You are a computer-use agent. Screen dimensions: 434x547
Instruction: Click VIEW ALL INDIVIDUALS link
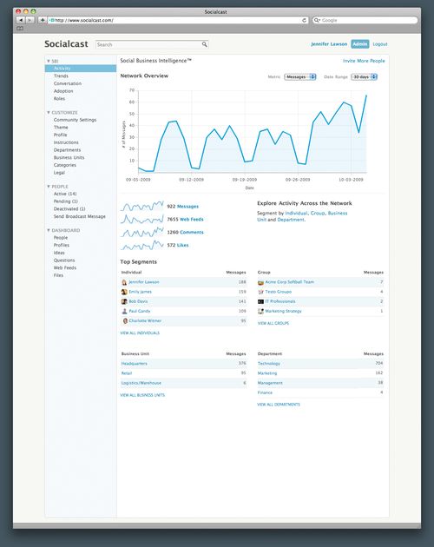[x=140, y=333]
